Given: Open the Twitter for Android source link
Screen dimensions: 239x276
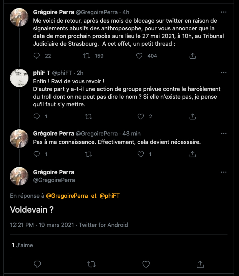Looking at the screenshot, I should coord(103,225).
